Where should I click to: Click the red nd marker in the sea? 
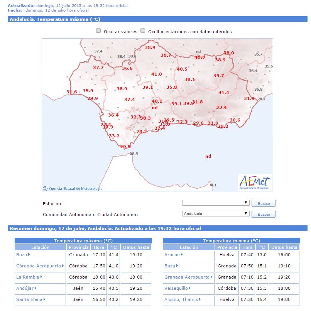208,156
